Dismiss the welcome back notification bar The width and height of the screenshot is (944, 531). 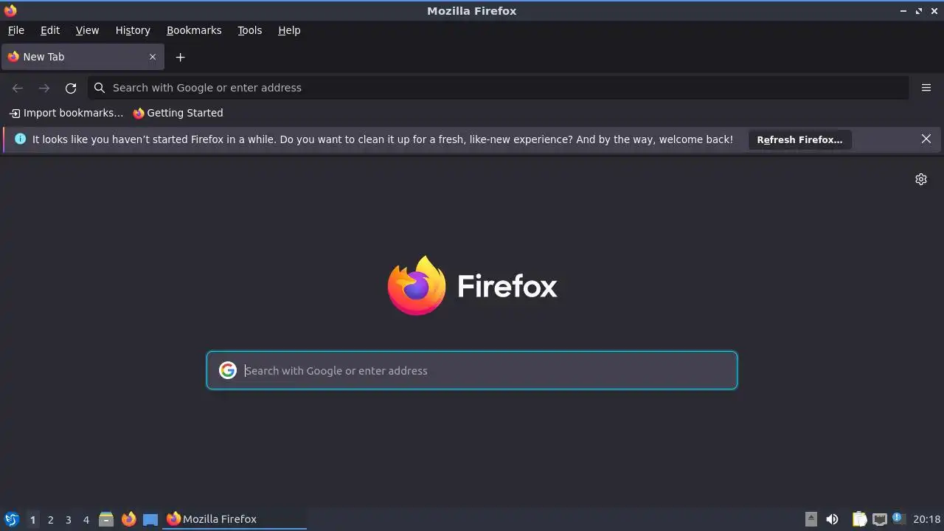[926, 139]
